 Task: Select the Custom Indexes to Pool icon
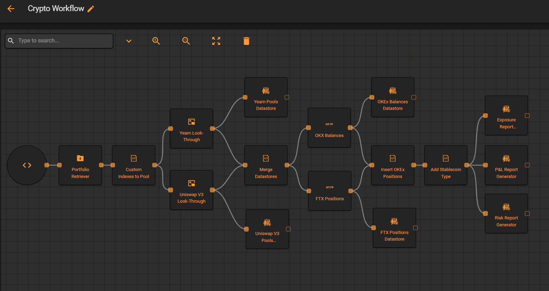pos(134,158)
